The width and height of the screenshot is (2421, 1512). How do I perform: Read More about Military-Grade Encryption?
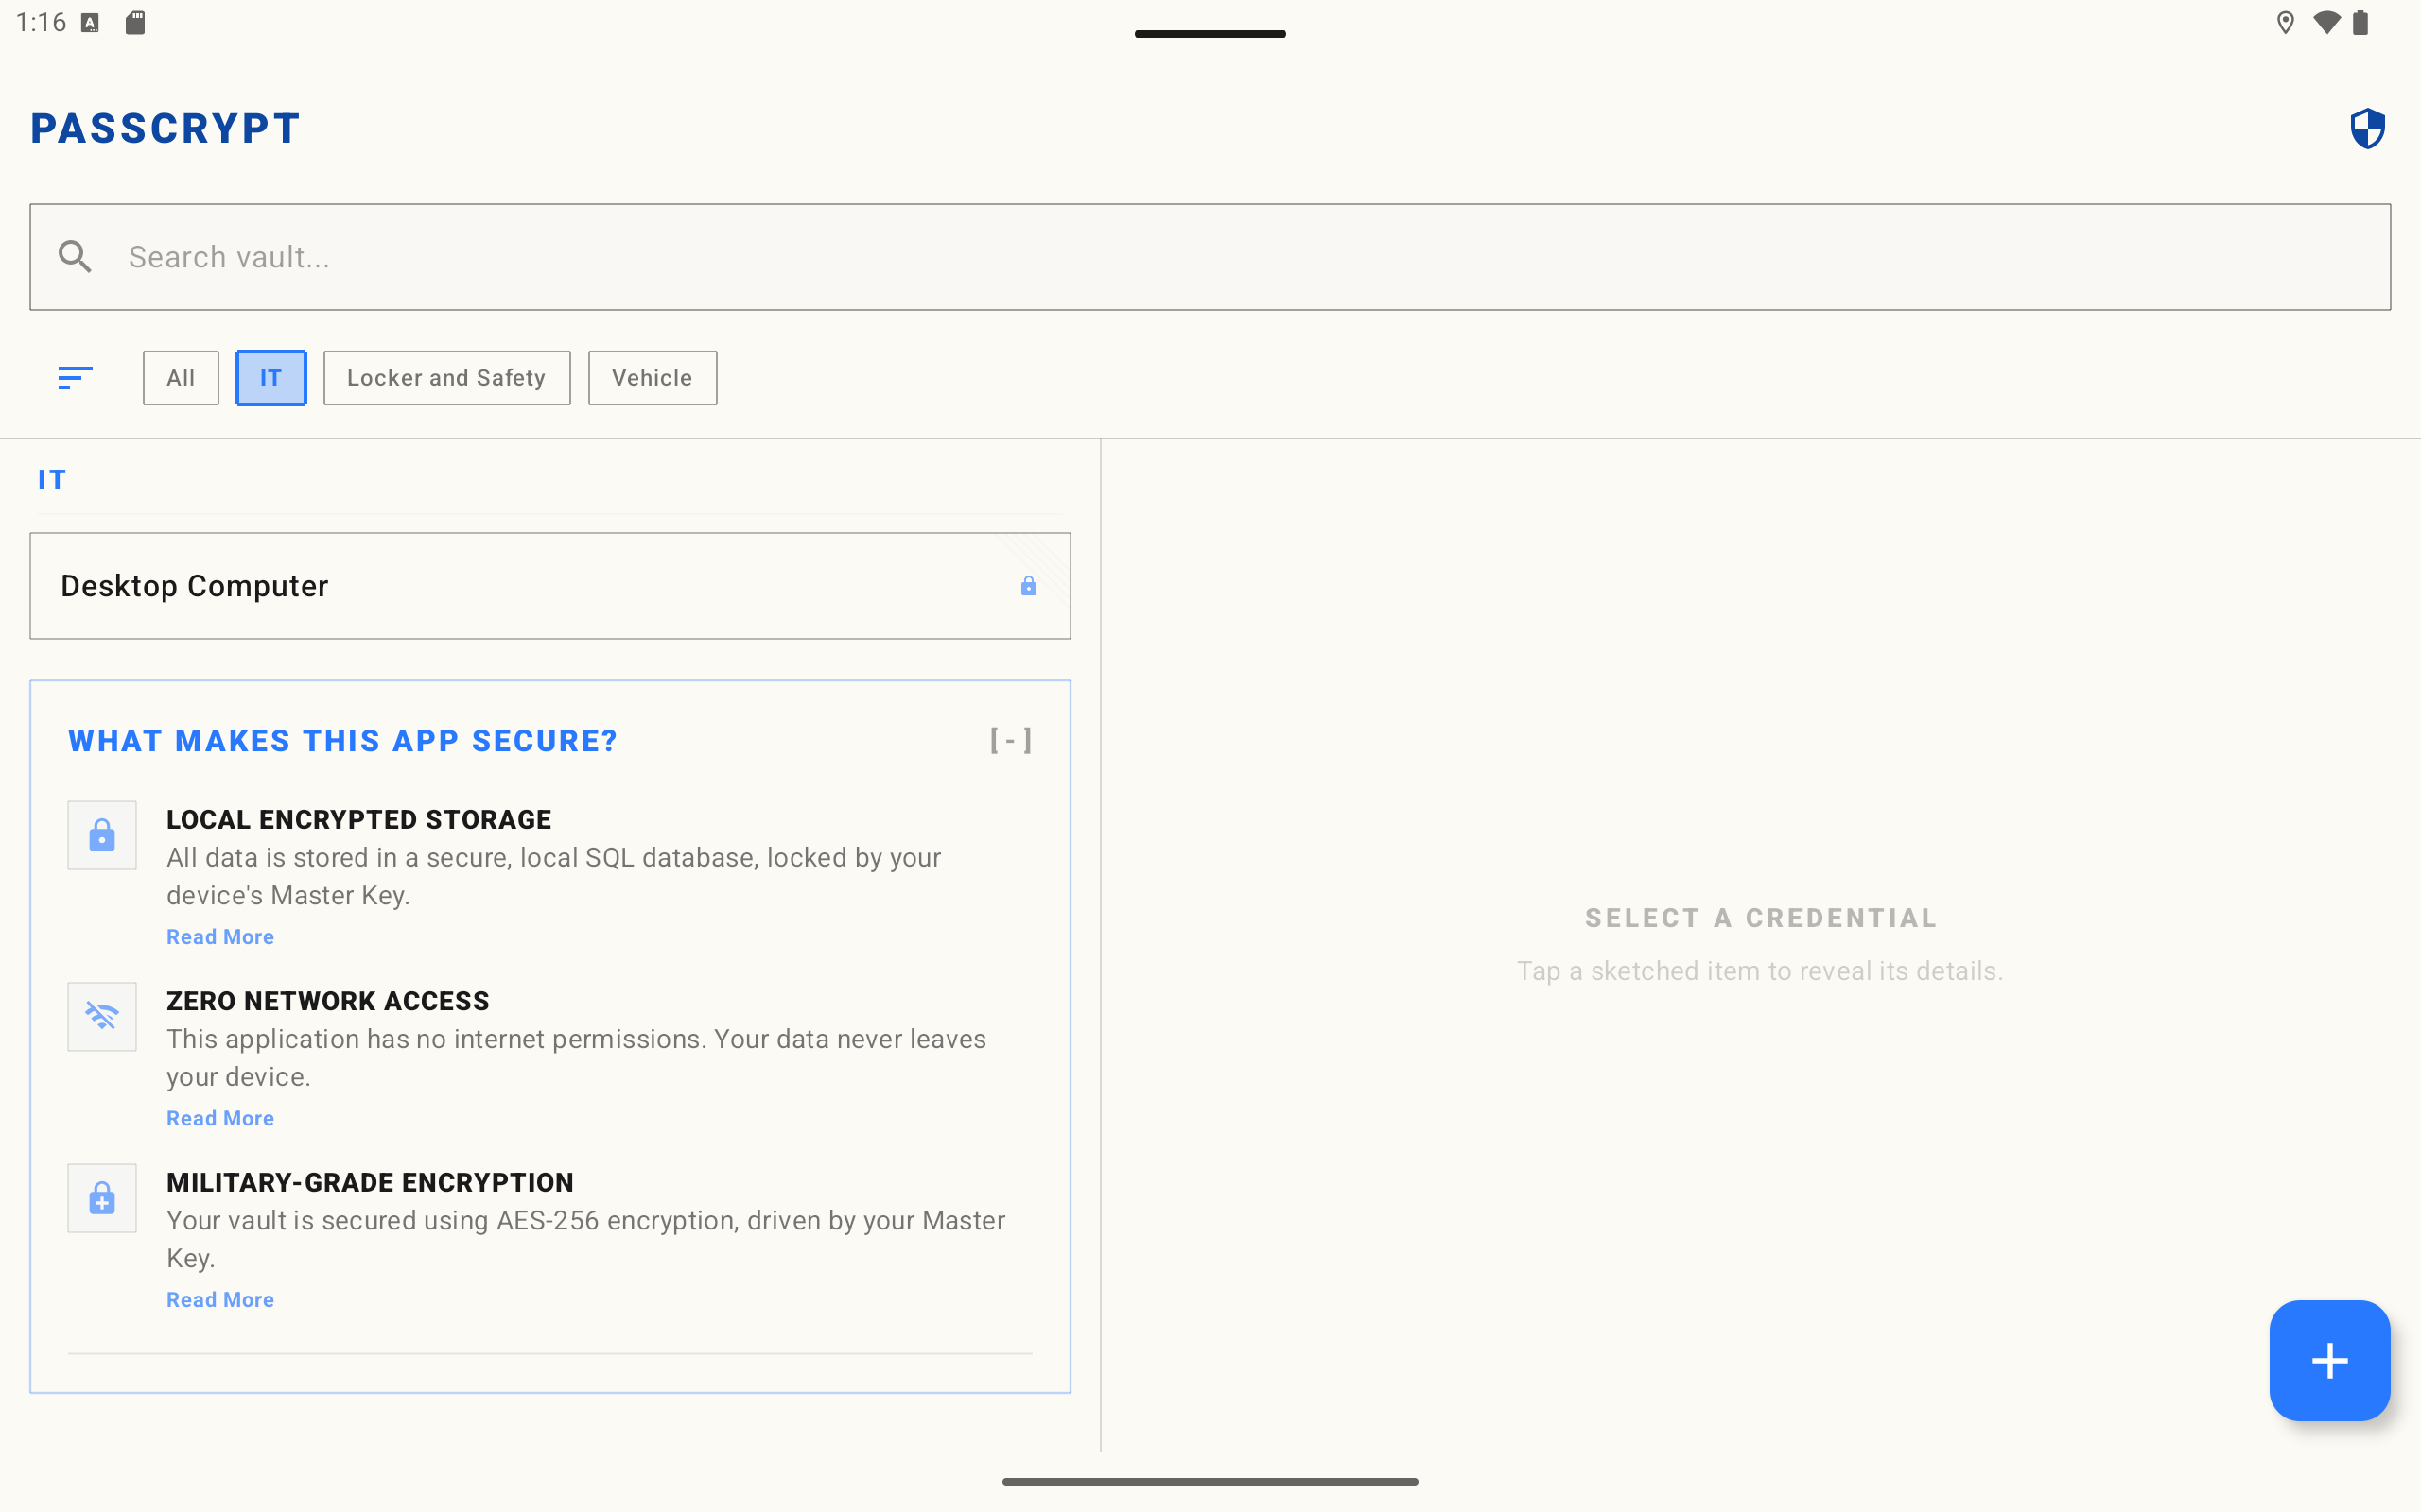220,1300
